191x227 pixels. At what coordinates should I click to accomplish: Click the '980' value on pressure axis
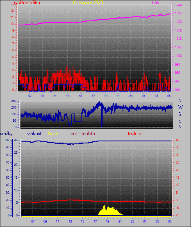177,90
